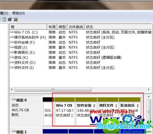This screenshot has width=153, height=134.
Task: Select the Win 7 OS (C:) volume row
Action: [x=81, y=32]
